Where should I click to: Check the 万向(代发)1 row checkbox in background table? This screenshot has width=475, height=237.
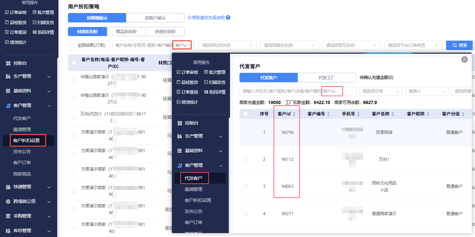74,117
